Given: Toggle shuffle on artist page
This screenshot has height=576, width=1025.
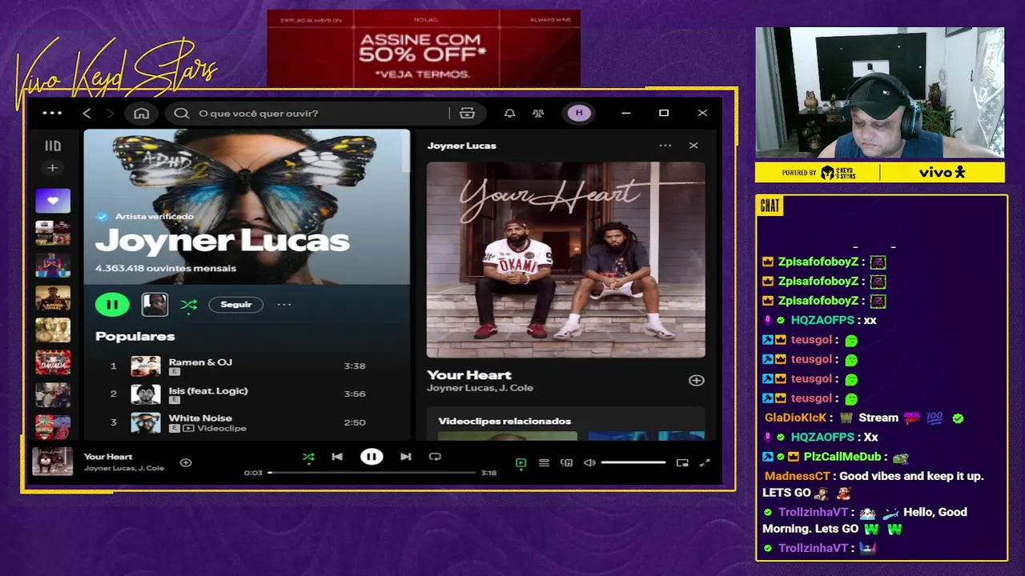Looking at the screenshot, I should pos(189,305).
